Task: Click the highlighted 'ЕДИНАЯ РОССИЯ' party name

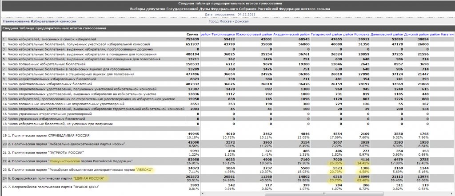Action: pyautogui.click(x=89, y=178)
